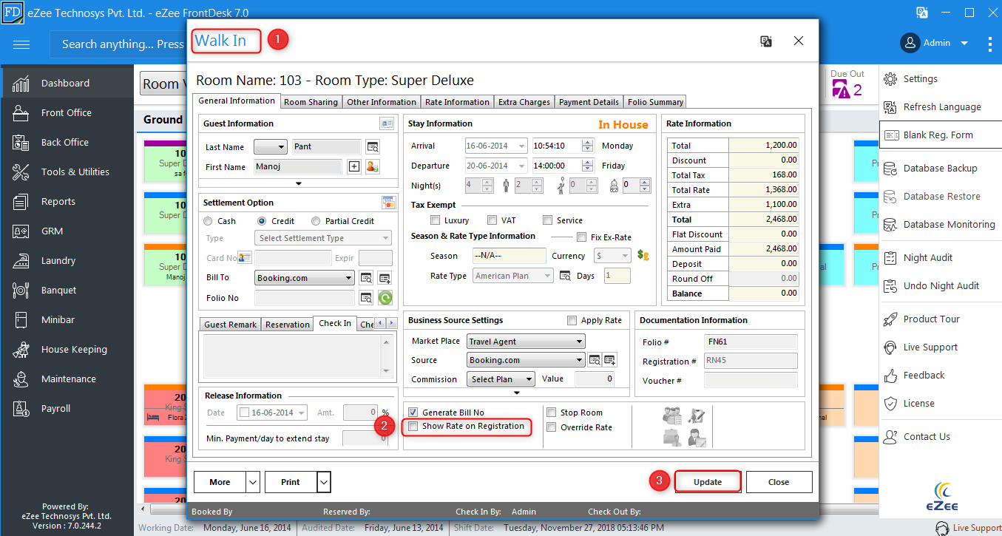Click the More button
The height and width of the screenshot is (536, 1002).
pyautogui.click(x=220, y=482)
